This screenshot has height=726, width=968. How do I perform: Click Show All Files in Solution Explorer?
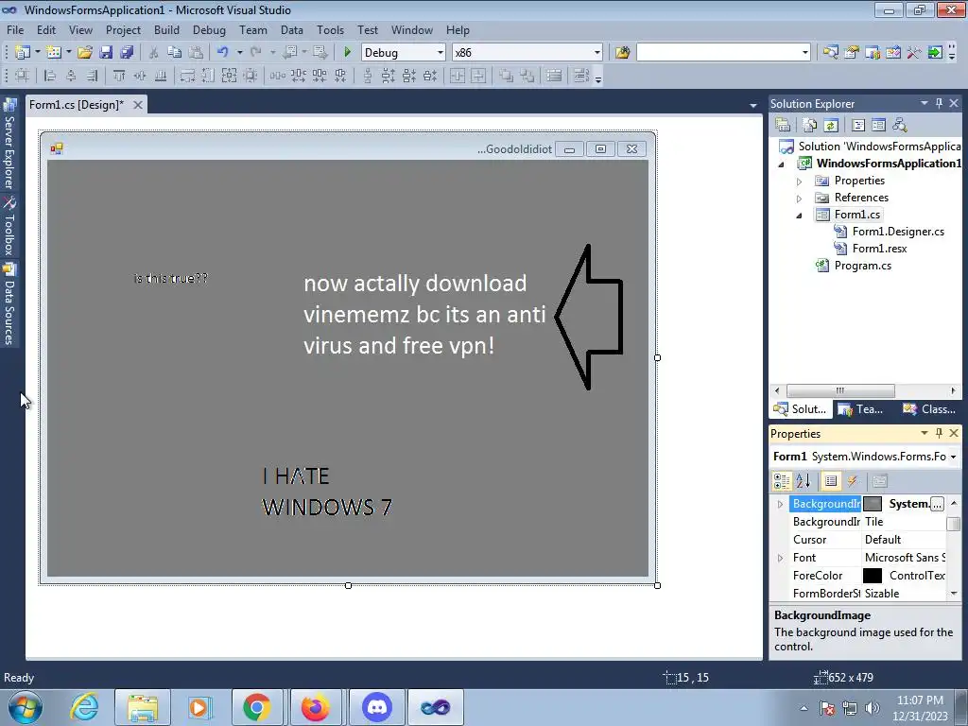810,126
